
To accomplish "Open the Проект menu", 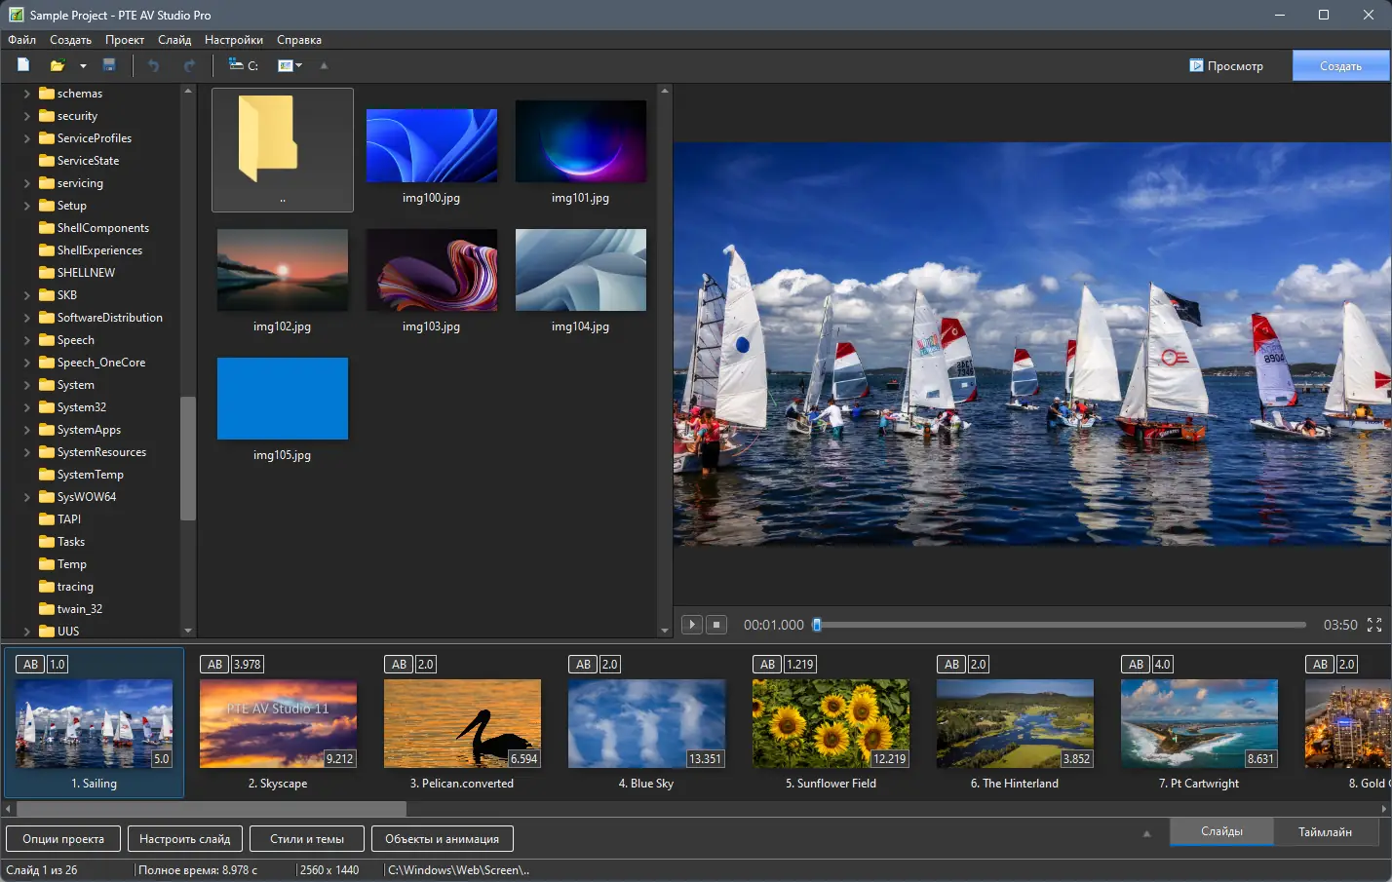I will tap(125, 40).
